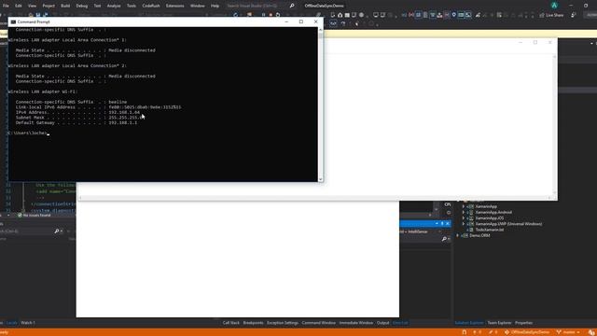Select XamarinApp in Solution Explorer
The height and width of the screenshot is (336, 597).
pos(486,206)
